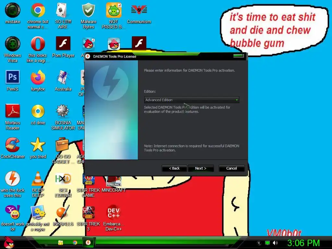The width and height of the screenshot is (332, 249).
Task: Click the 'DAEMON Tools Pro License' title text
Action: click(x=114, y=56)
